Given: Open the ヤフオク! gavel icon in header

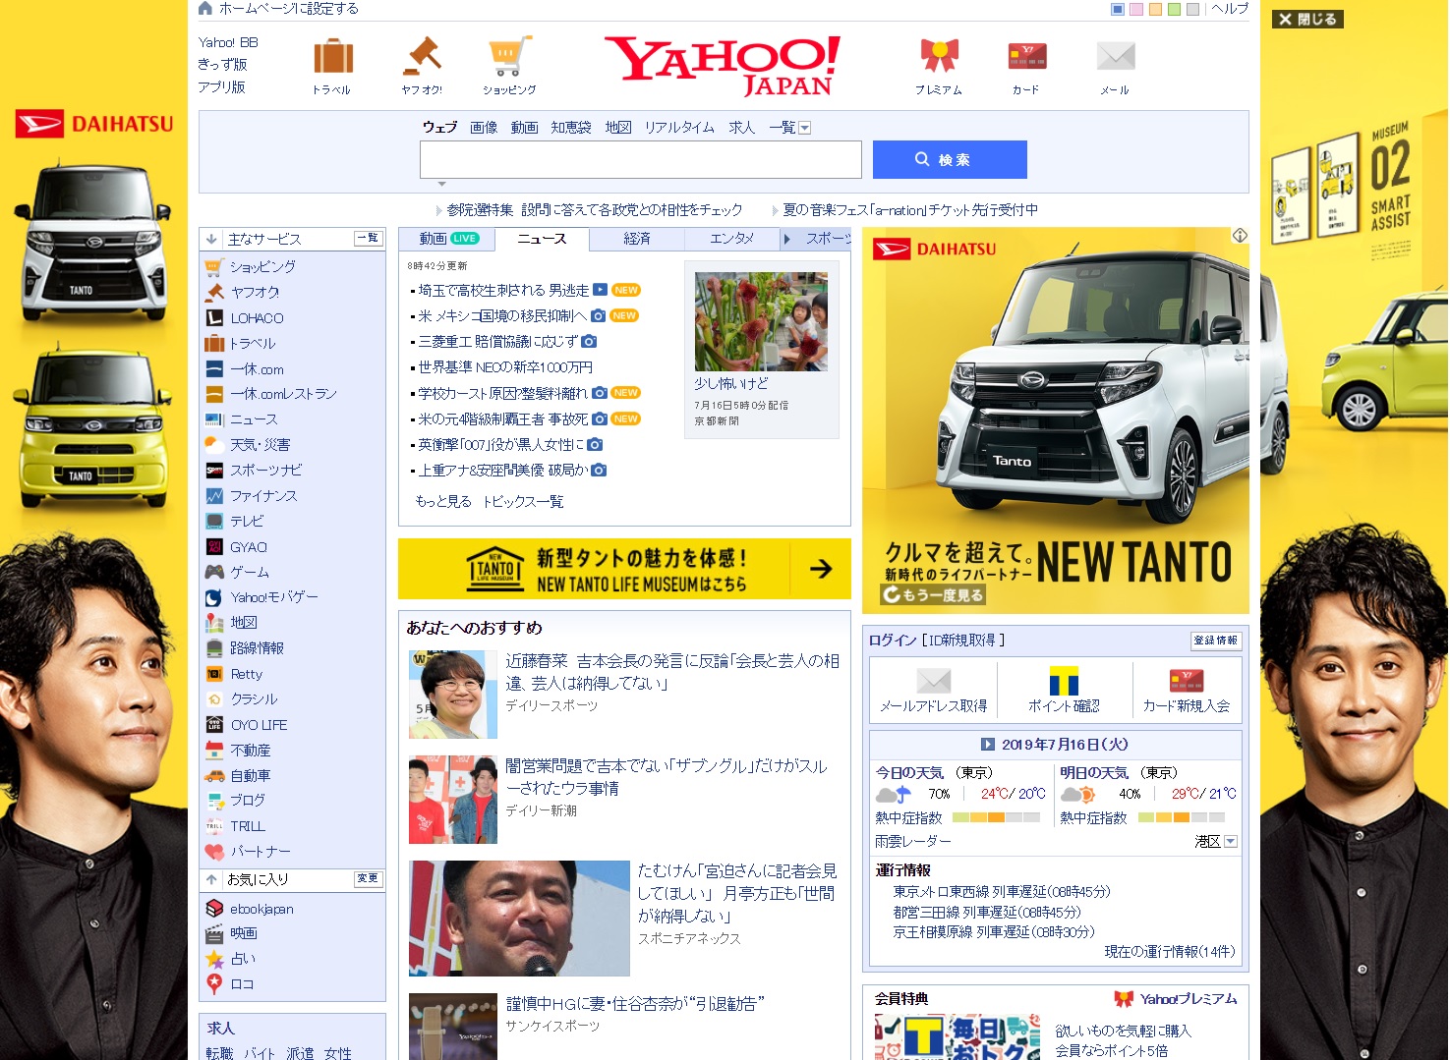Looking at the screenshot, I should [x=423, y=57].
